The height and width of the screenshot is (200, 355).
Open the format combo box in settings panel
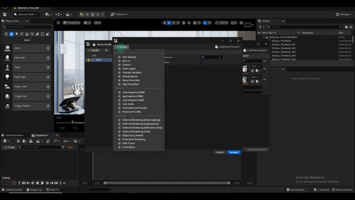211,57
